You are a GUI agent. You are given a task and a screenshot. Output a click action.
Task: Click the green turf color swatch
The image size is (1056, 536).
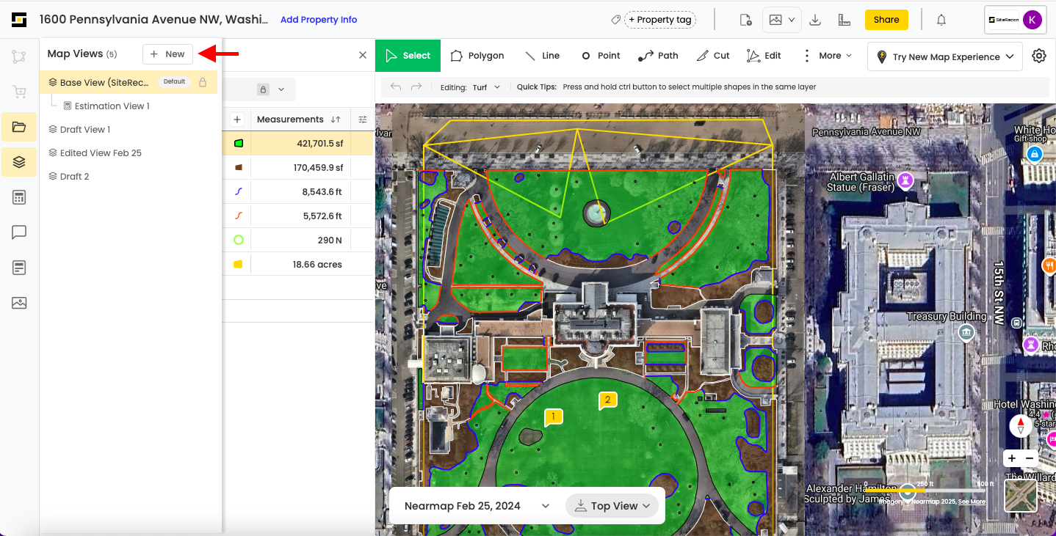[238, 144]
